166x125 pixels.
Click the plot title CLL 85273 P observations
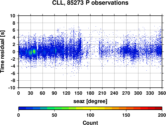point(90,3)
